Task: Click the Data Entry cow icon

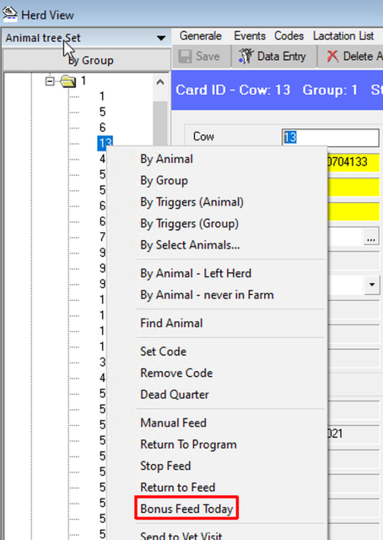Action: [x=245, y=56]
